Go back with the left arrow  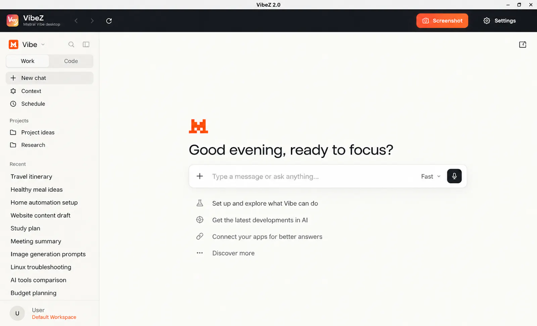tap(76, 21)
